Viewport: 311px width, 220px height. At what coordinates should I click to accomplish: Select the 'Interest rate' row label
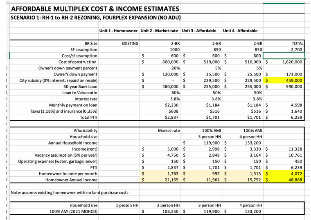tap(86, 99)
